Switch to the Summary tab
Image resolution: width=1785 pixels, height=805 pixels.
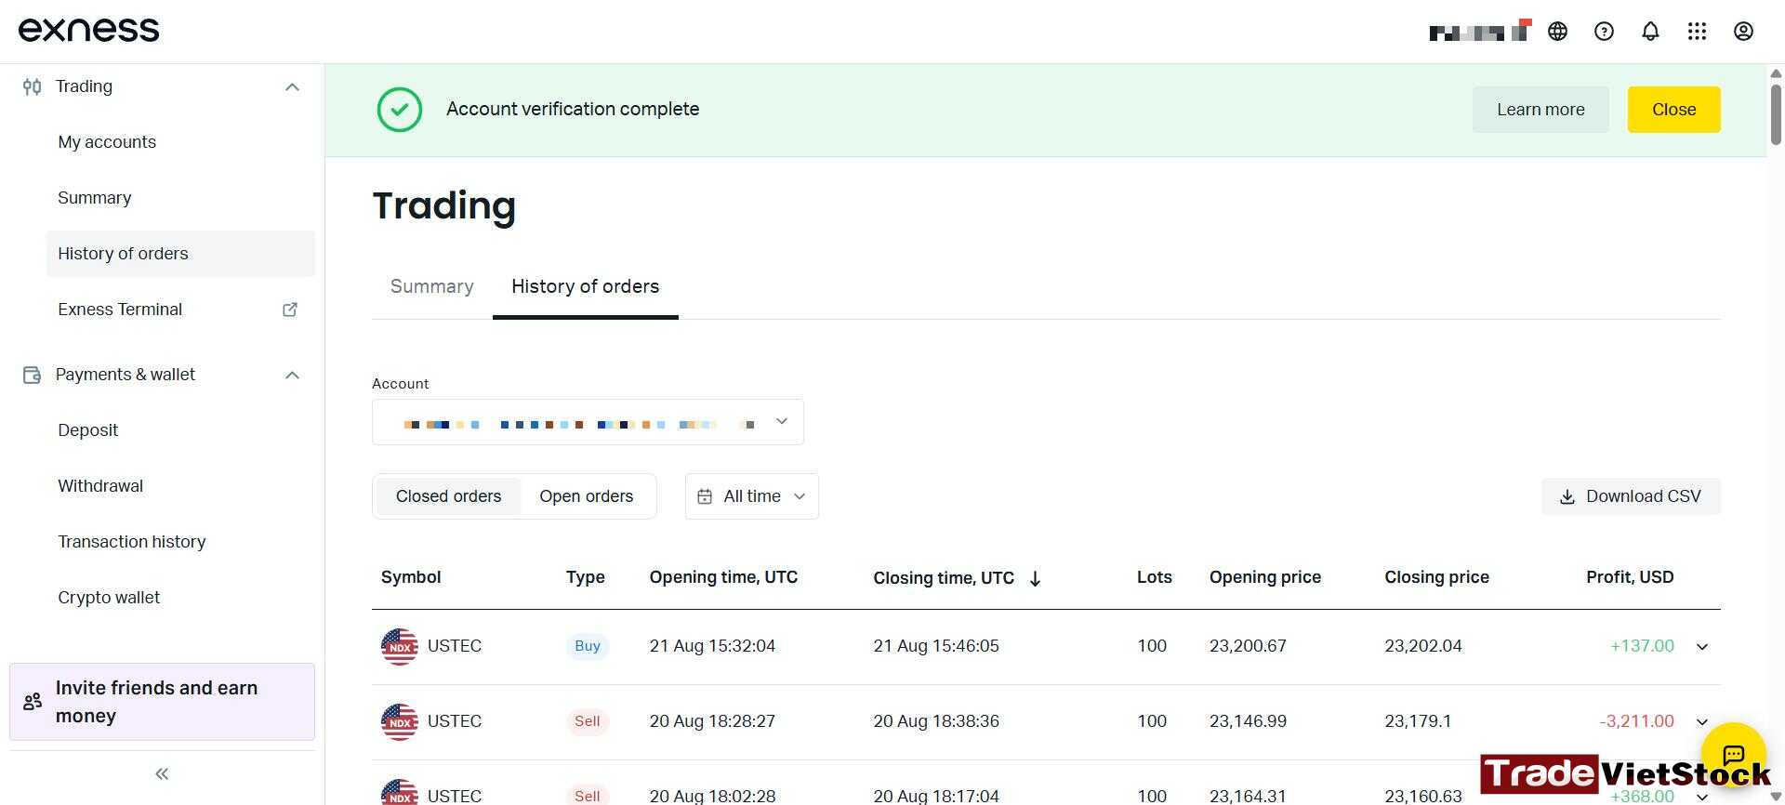tap(432, 286)
